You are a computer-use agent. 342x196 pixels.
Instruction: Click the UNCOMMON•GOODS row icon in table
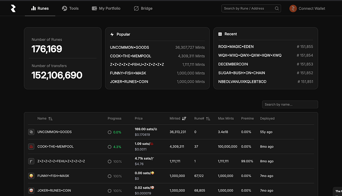coord(31,132)
